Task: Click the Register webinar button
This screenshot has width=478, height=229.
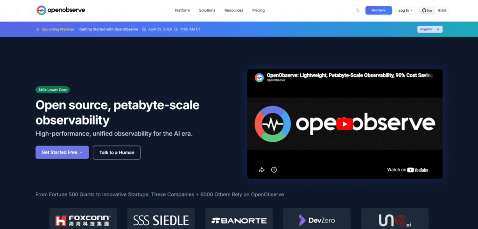Action: tap(430, 29)
